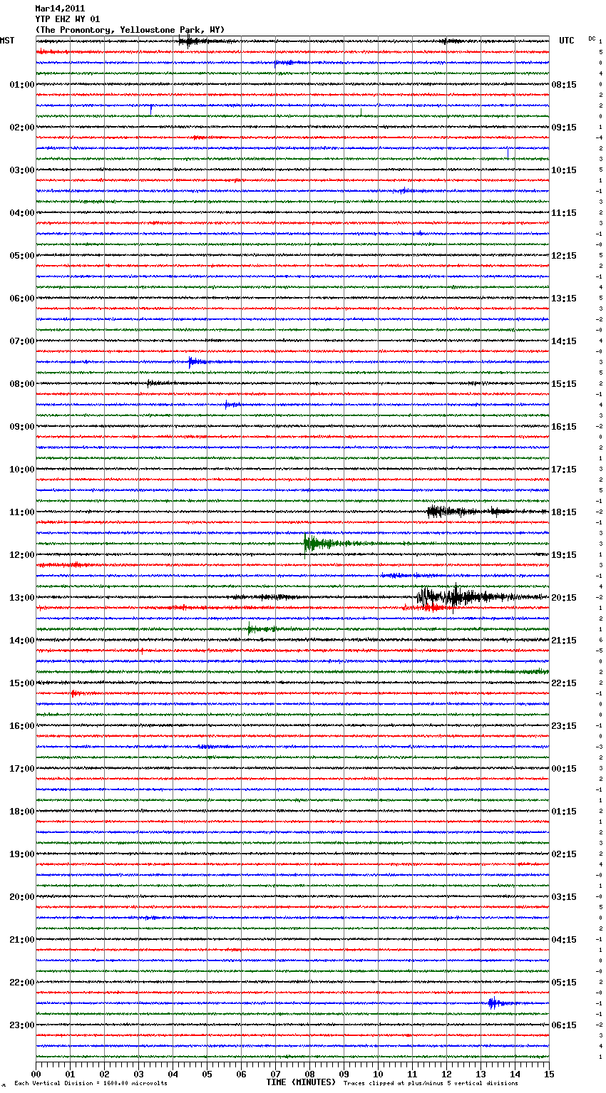Select the 00:15 UTC time label
This screenshot has height=1093, width=606.
[x=563, y=769]
